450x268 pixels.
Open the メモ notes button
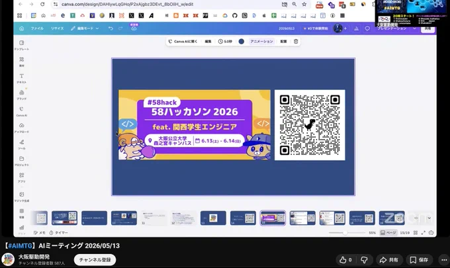point(39,233)
